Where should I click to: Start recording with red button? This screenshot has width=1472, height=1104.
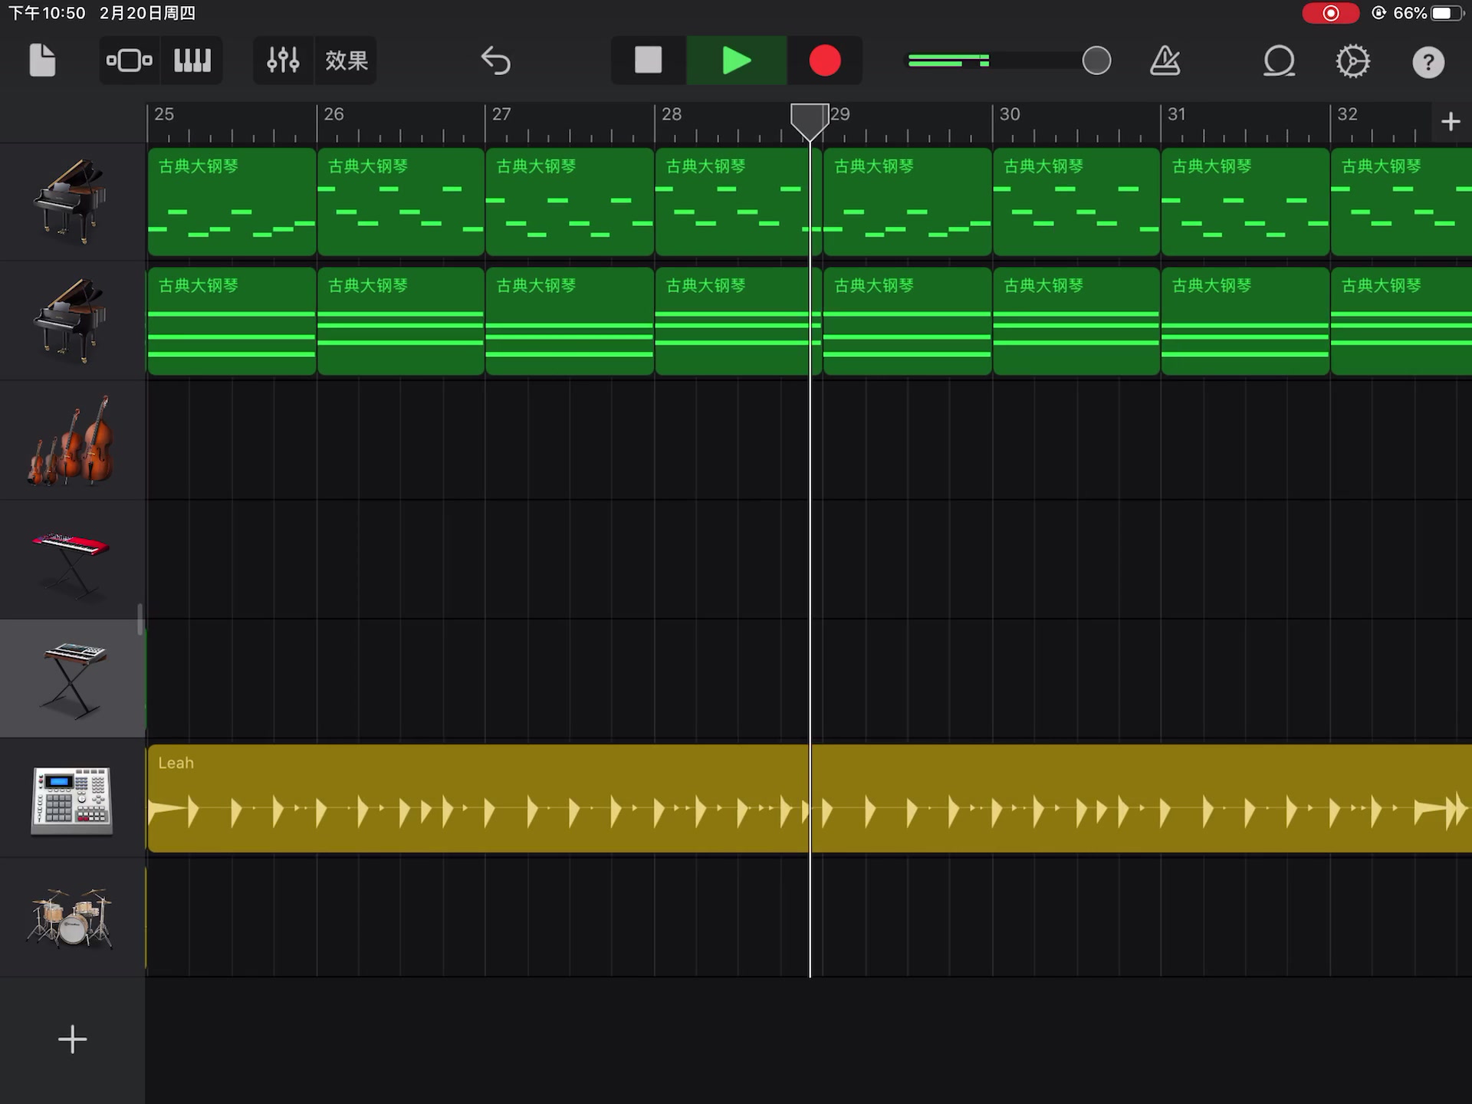click(x=825, y=61)
